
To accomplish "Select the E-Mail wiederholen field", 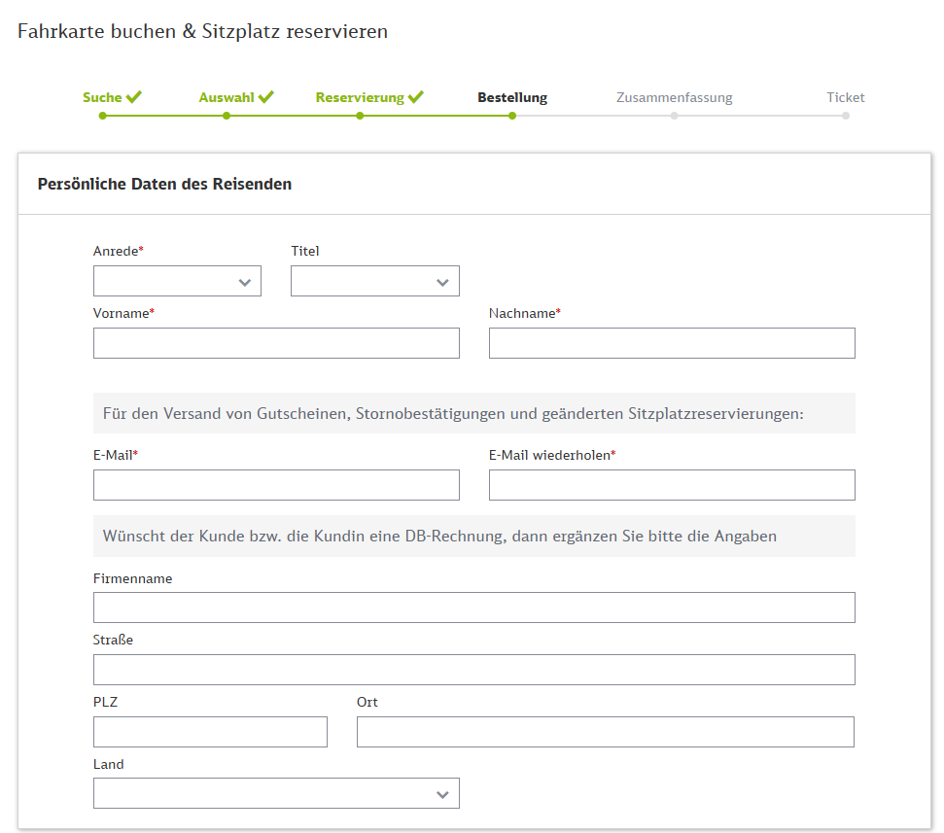I will 672,485.
